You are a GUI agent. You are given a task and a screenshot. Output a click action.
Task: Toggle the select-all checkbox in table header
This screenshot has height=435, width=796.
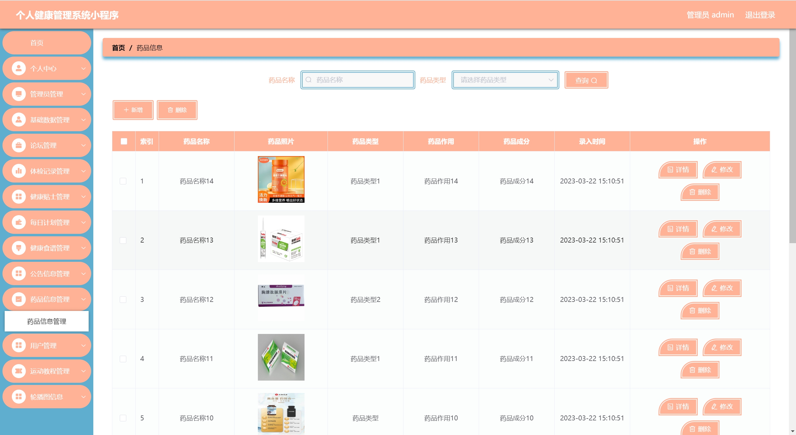124,141
